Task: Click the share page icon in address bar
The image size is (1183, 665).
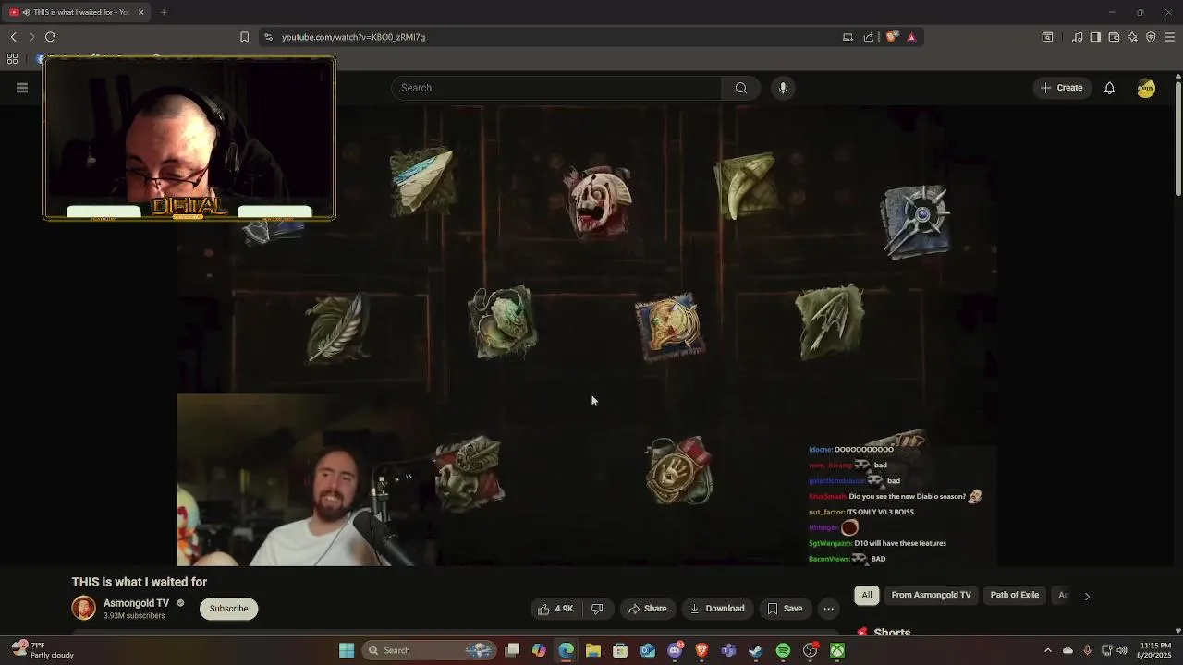Action: pos(869,37)
